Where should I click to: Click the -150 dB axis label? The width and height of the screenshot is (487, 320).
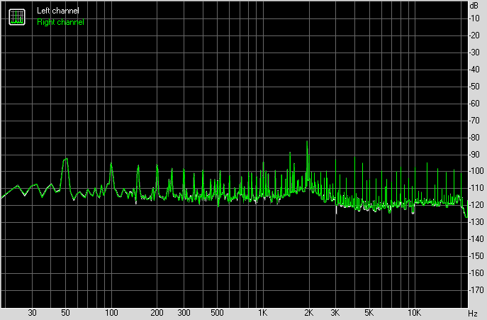tap(476, 256)
